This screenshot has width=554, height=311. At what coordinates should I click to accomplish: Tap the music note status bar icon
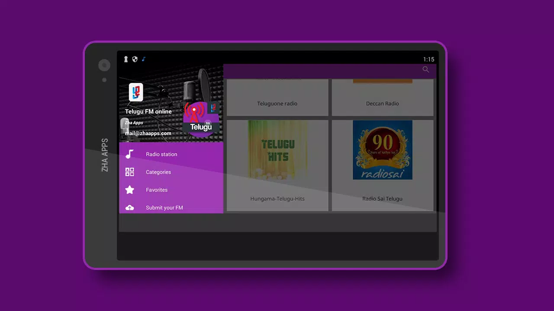pos(144,59)
